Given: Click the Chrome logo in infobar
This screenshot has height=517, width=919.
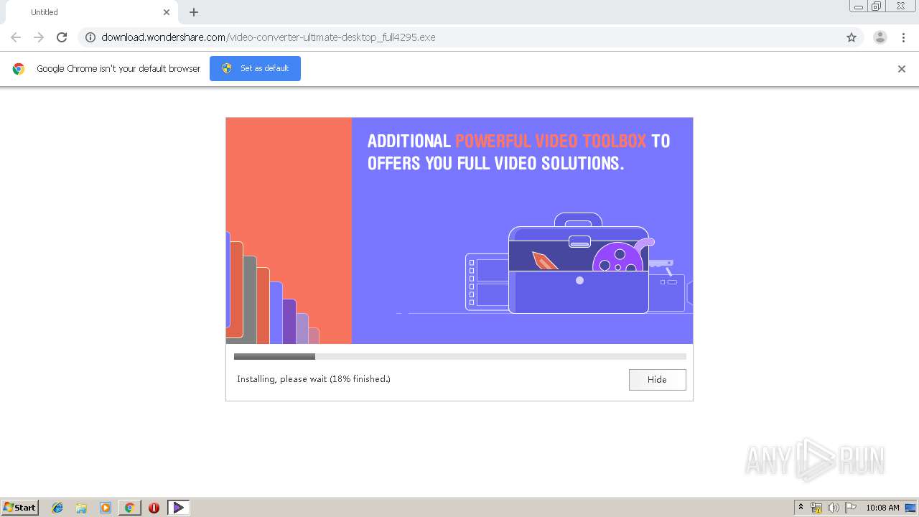Looking at the screenshot, I should (19, 69).
